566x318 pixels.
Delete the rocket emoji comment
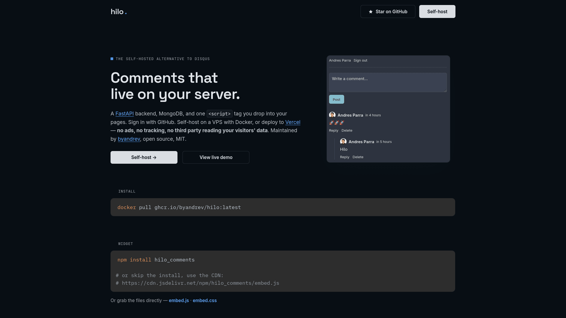tap(347, 130)
